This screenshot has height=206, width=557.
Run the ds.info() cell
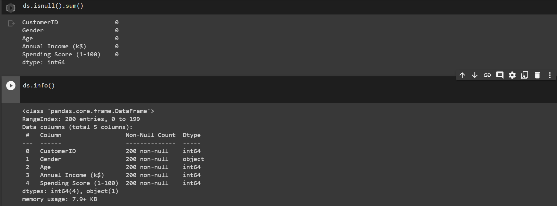[x=11, y=86]
